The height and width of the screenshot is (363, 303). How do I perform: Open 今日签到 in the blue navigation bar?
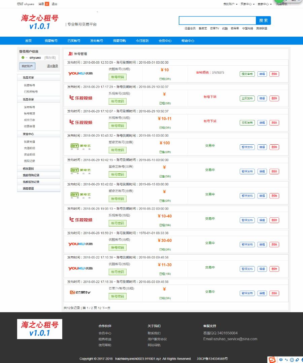coord(142,41)
